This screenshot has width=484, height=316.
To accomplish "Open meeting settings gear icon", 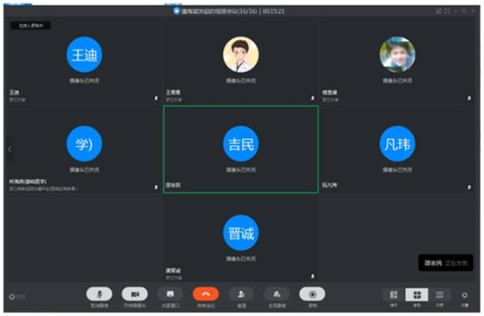I will click(464, 295).
